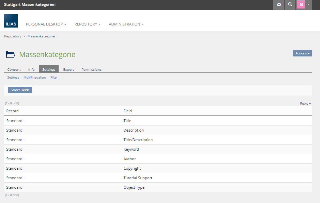
Task: Open the Repository dropdown menu
Action: [x=88, y=24]
